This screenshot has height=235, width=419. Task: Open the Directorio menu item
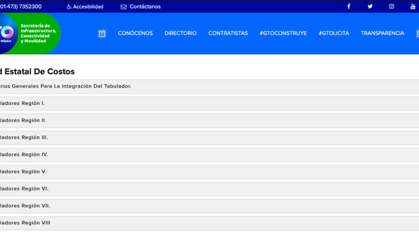click(x=181, y=33)
